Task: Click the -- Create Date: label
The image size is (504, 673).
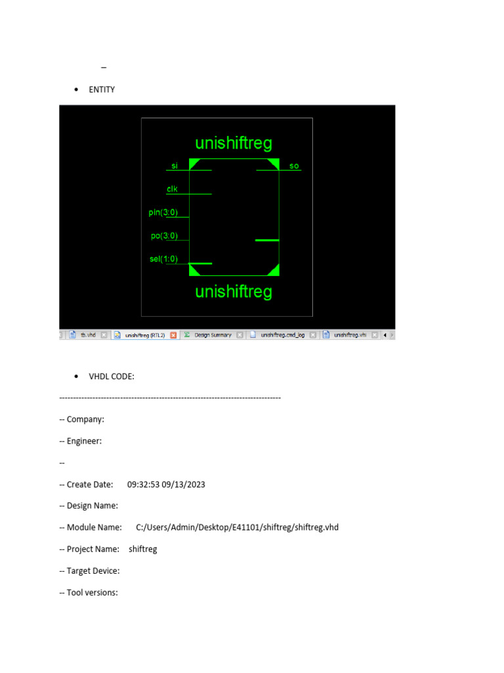Action: point(86,484)
